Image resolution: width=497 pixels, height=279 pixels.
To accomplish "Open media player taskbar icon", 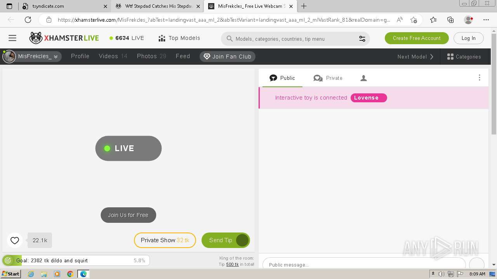I will [x=57, y=274].
